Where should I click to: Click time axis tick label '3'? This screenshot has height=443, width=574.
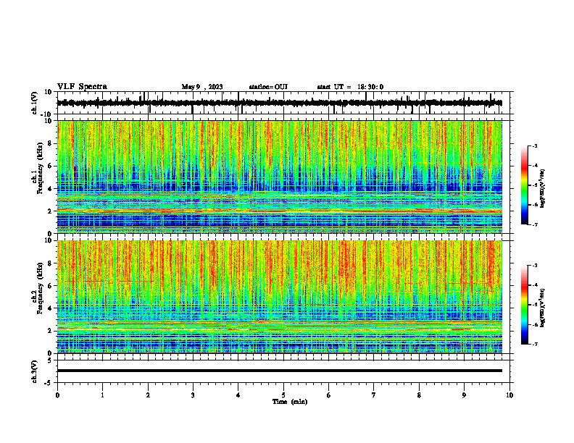tap(193, 395)
